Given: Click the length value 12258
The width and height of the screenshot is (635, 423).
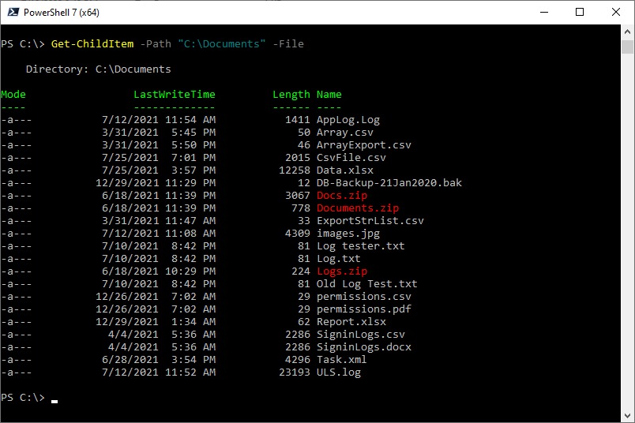Looking at the screenshot, I should click(295, 170).
